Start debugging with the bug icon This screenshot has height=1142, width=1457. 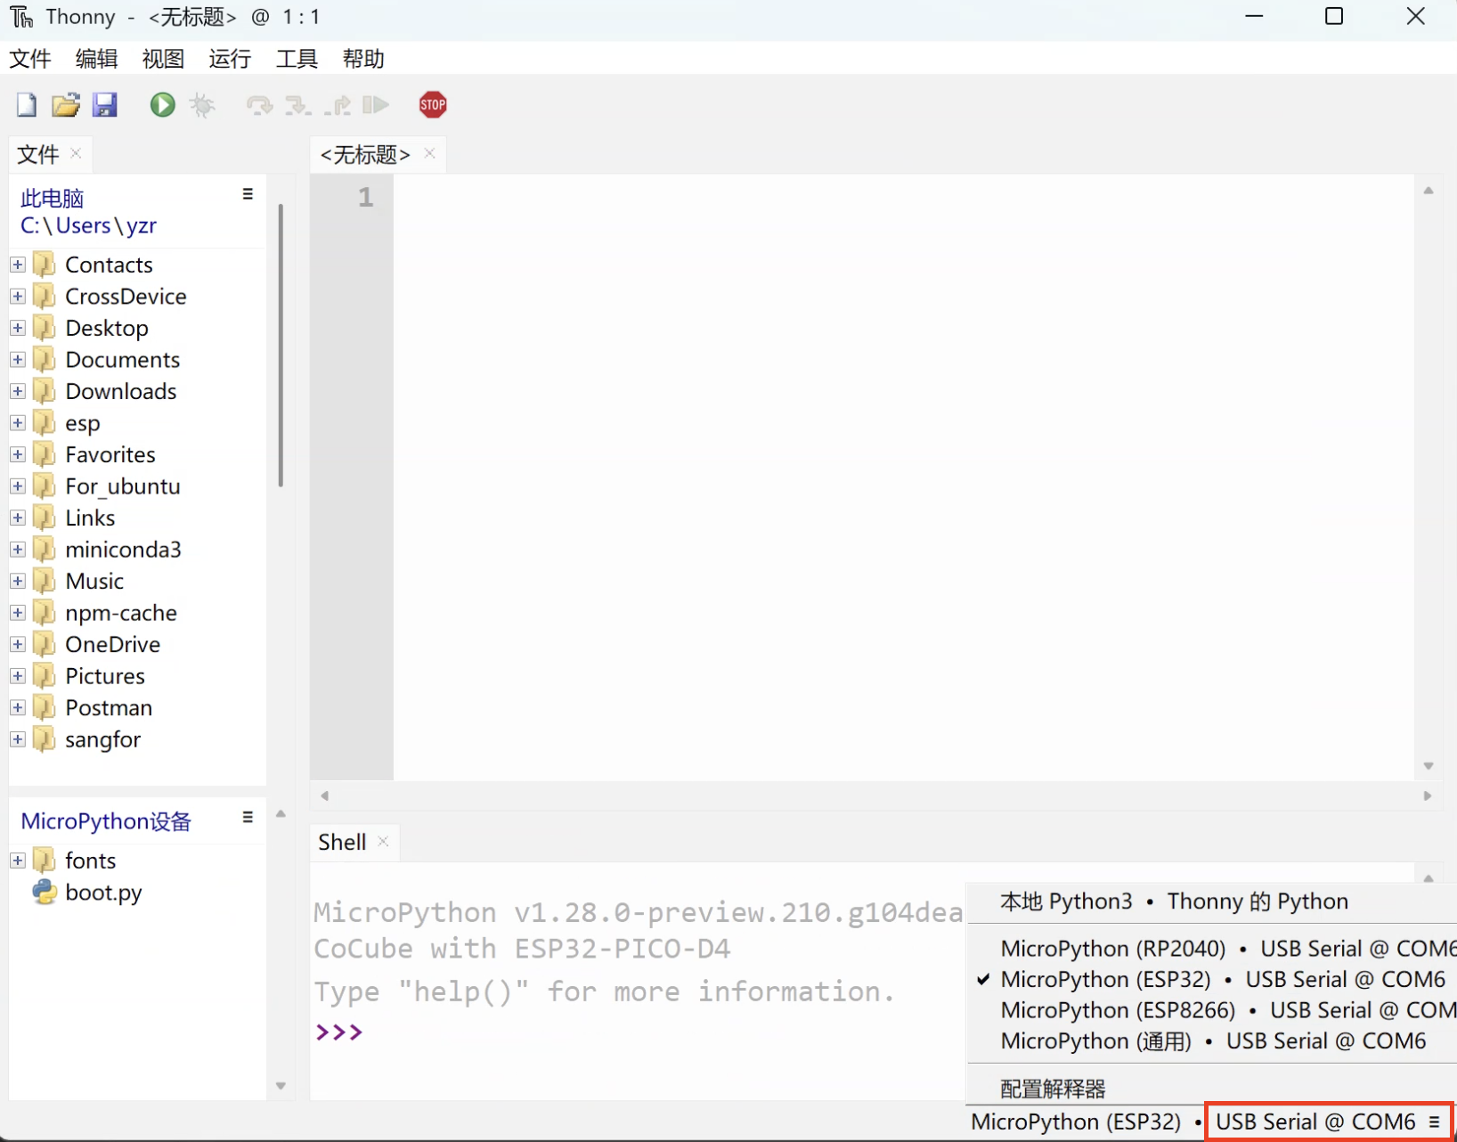point(203,105)
